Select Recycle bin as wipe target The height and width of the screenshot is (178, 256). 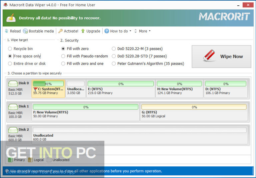pos(20,49)
